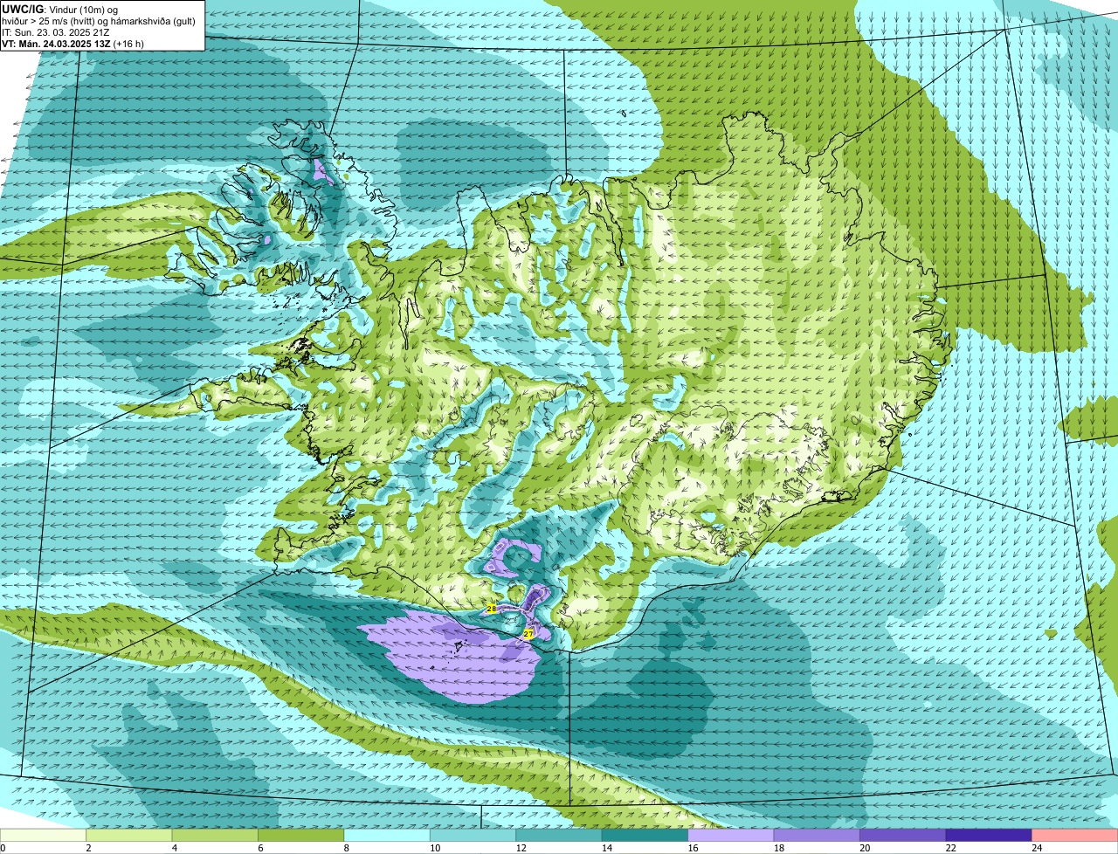Pick the 6–8 m/s olive legend swatch
Screen dimensions: 1118x854
(x=301, y=836)
